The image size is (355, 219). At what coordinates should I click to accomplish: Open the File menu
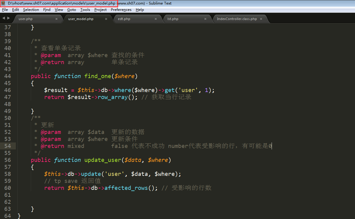(5, 10)
